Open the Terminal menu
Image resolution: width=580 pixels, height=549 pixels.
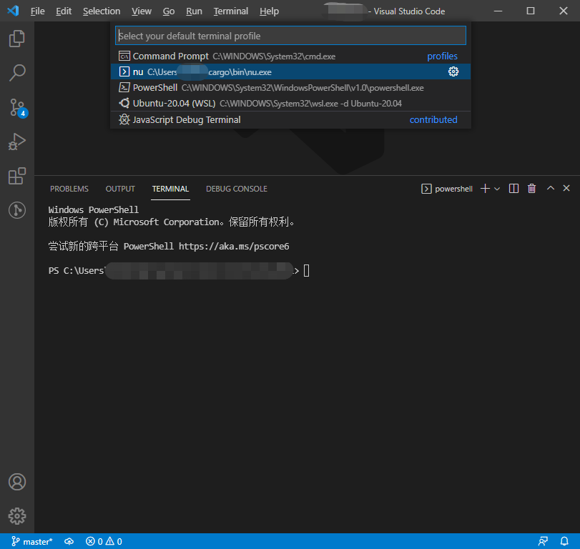pyautogui.click(x=230, y=11)
